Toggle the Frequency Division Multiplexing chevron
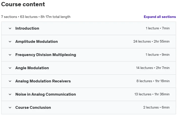The width and height of the screenshot is (177, 116). [10, 55]
